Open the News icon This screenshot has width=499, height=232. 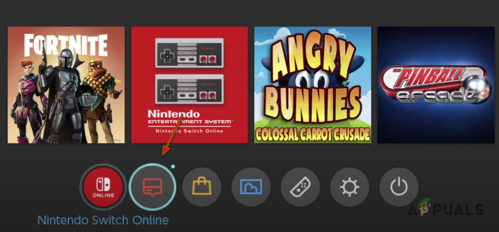(153, 187)
